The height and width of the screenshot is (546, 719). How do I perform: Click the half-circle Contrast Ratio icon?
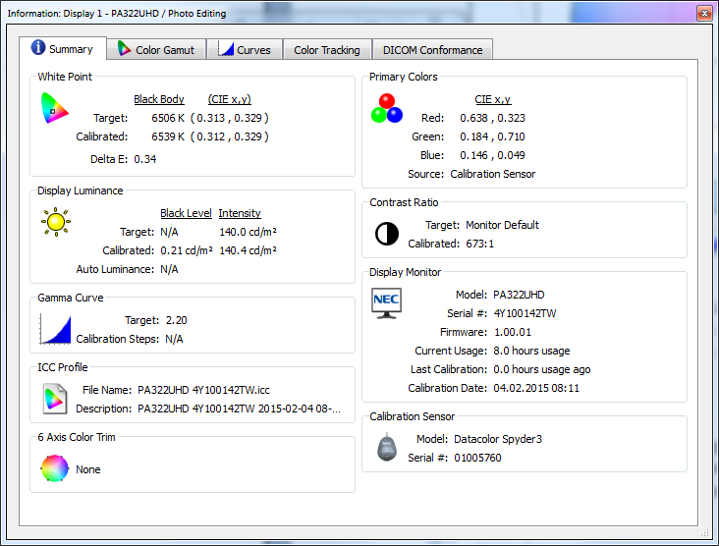[x=387, y=234]
